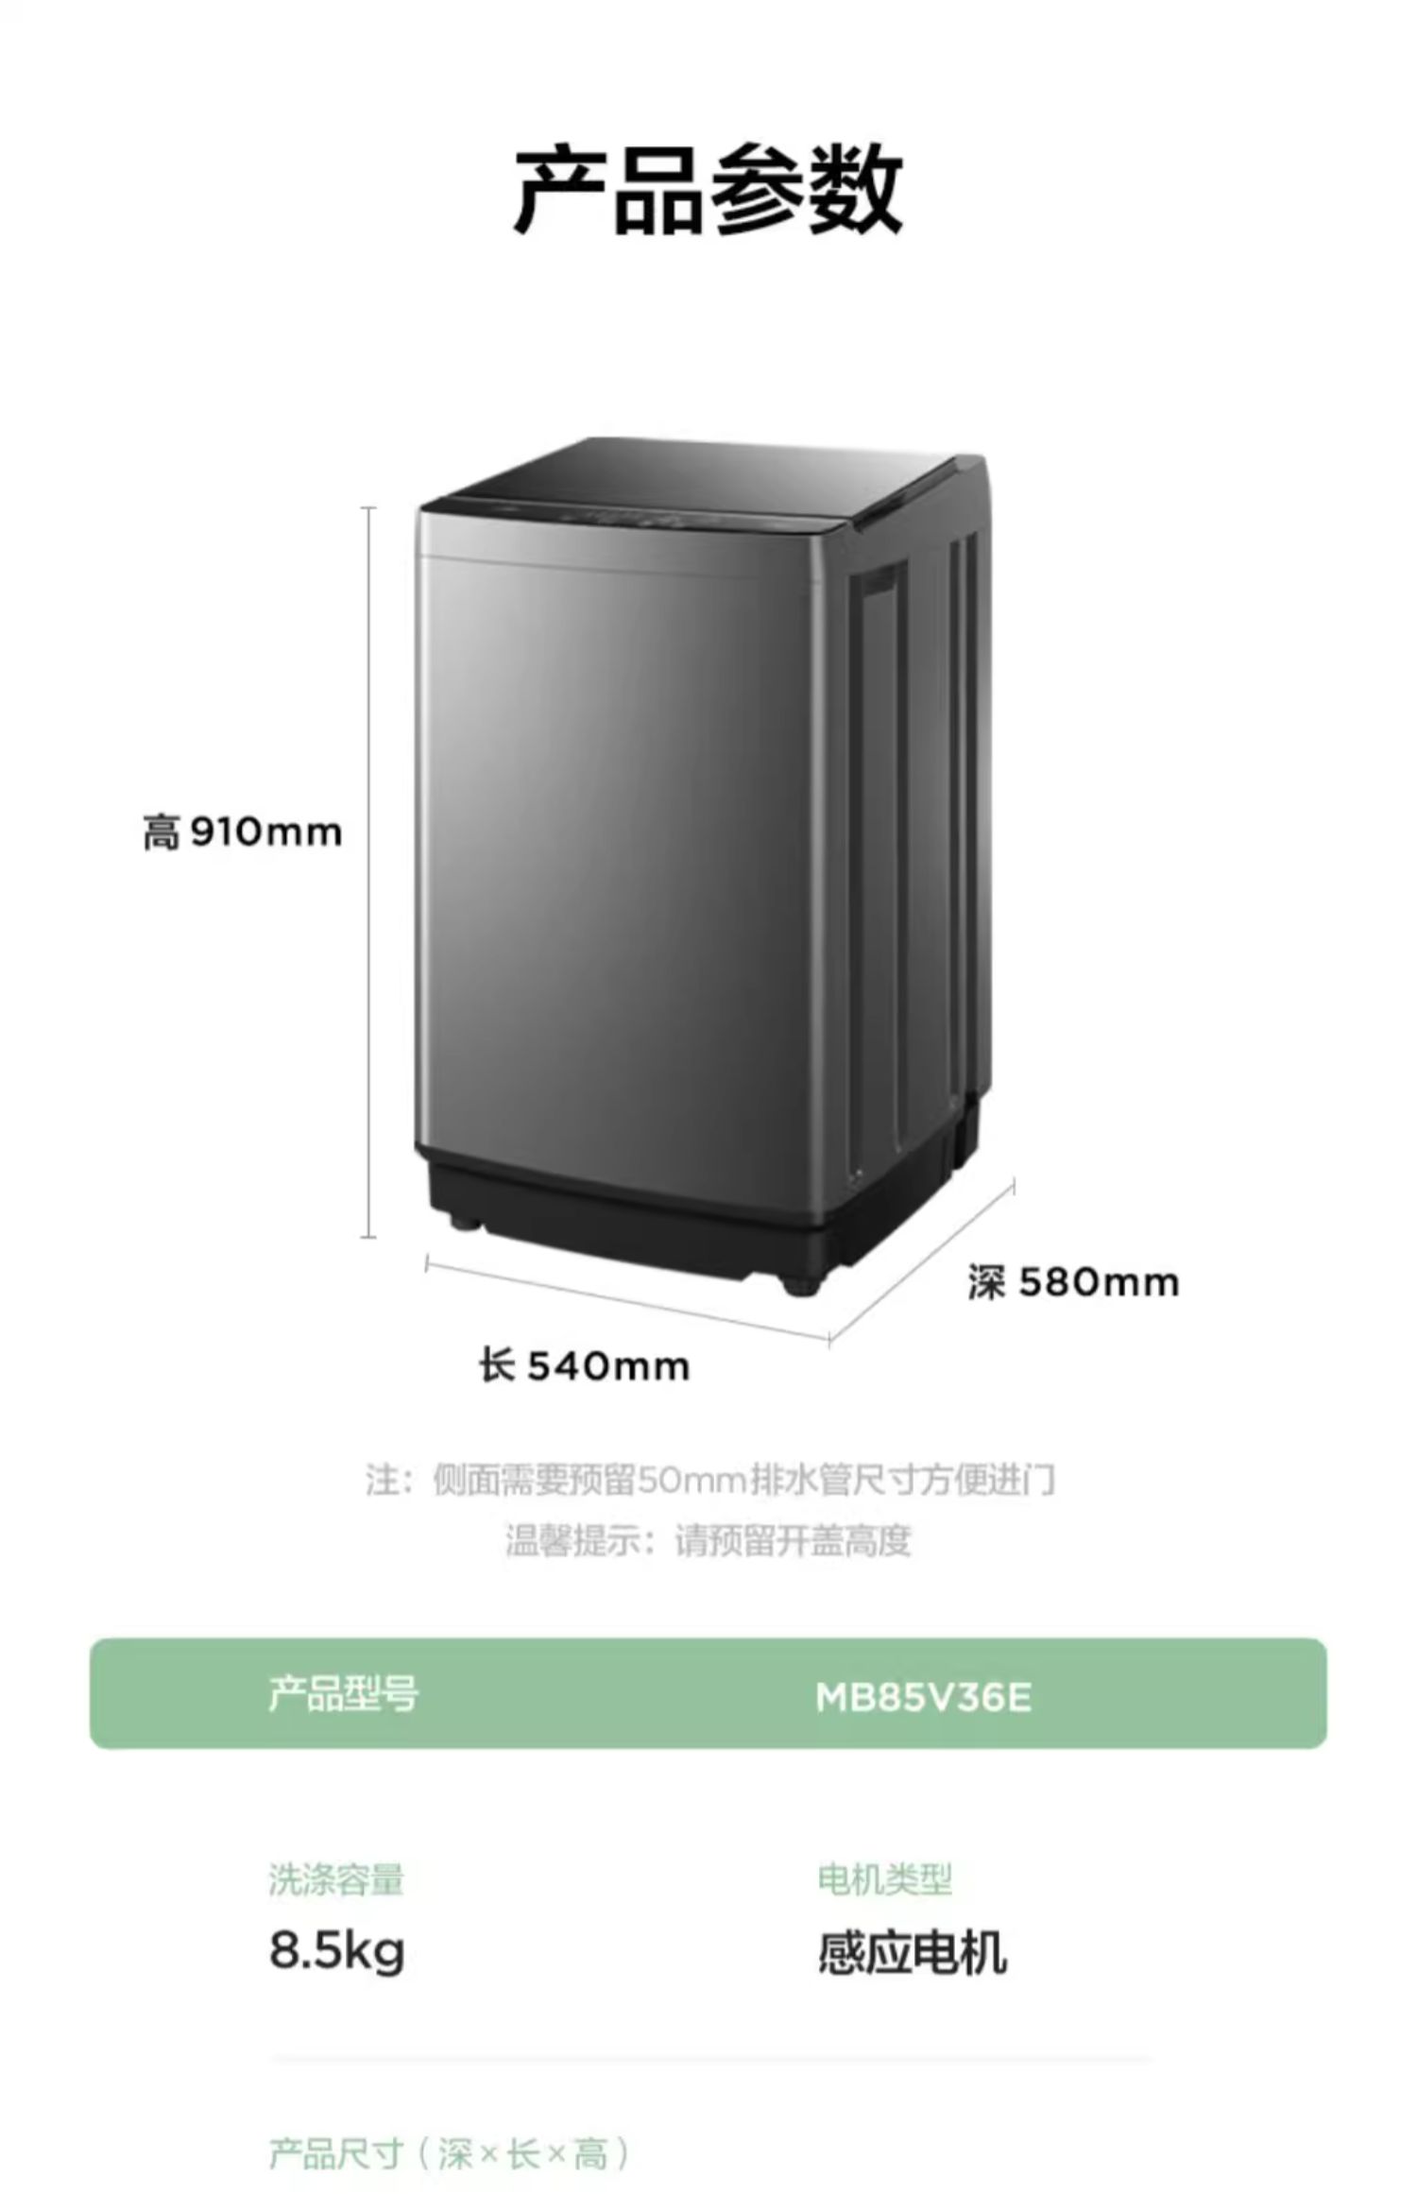
Task: Select the 深 580mm depth label
Action: click(x=1073, y=1282)
